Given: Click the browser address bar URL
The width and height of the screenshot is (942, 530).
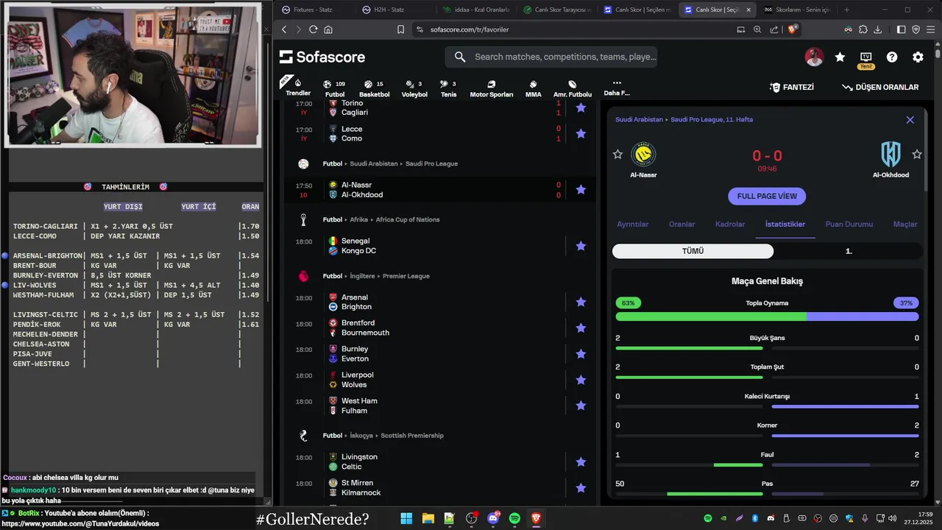Looking at the screenshot, I should (470, 29).
